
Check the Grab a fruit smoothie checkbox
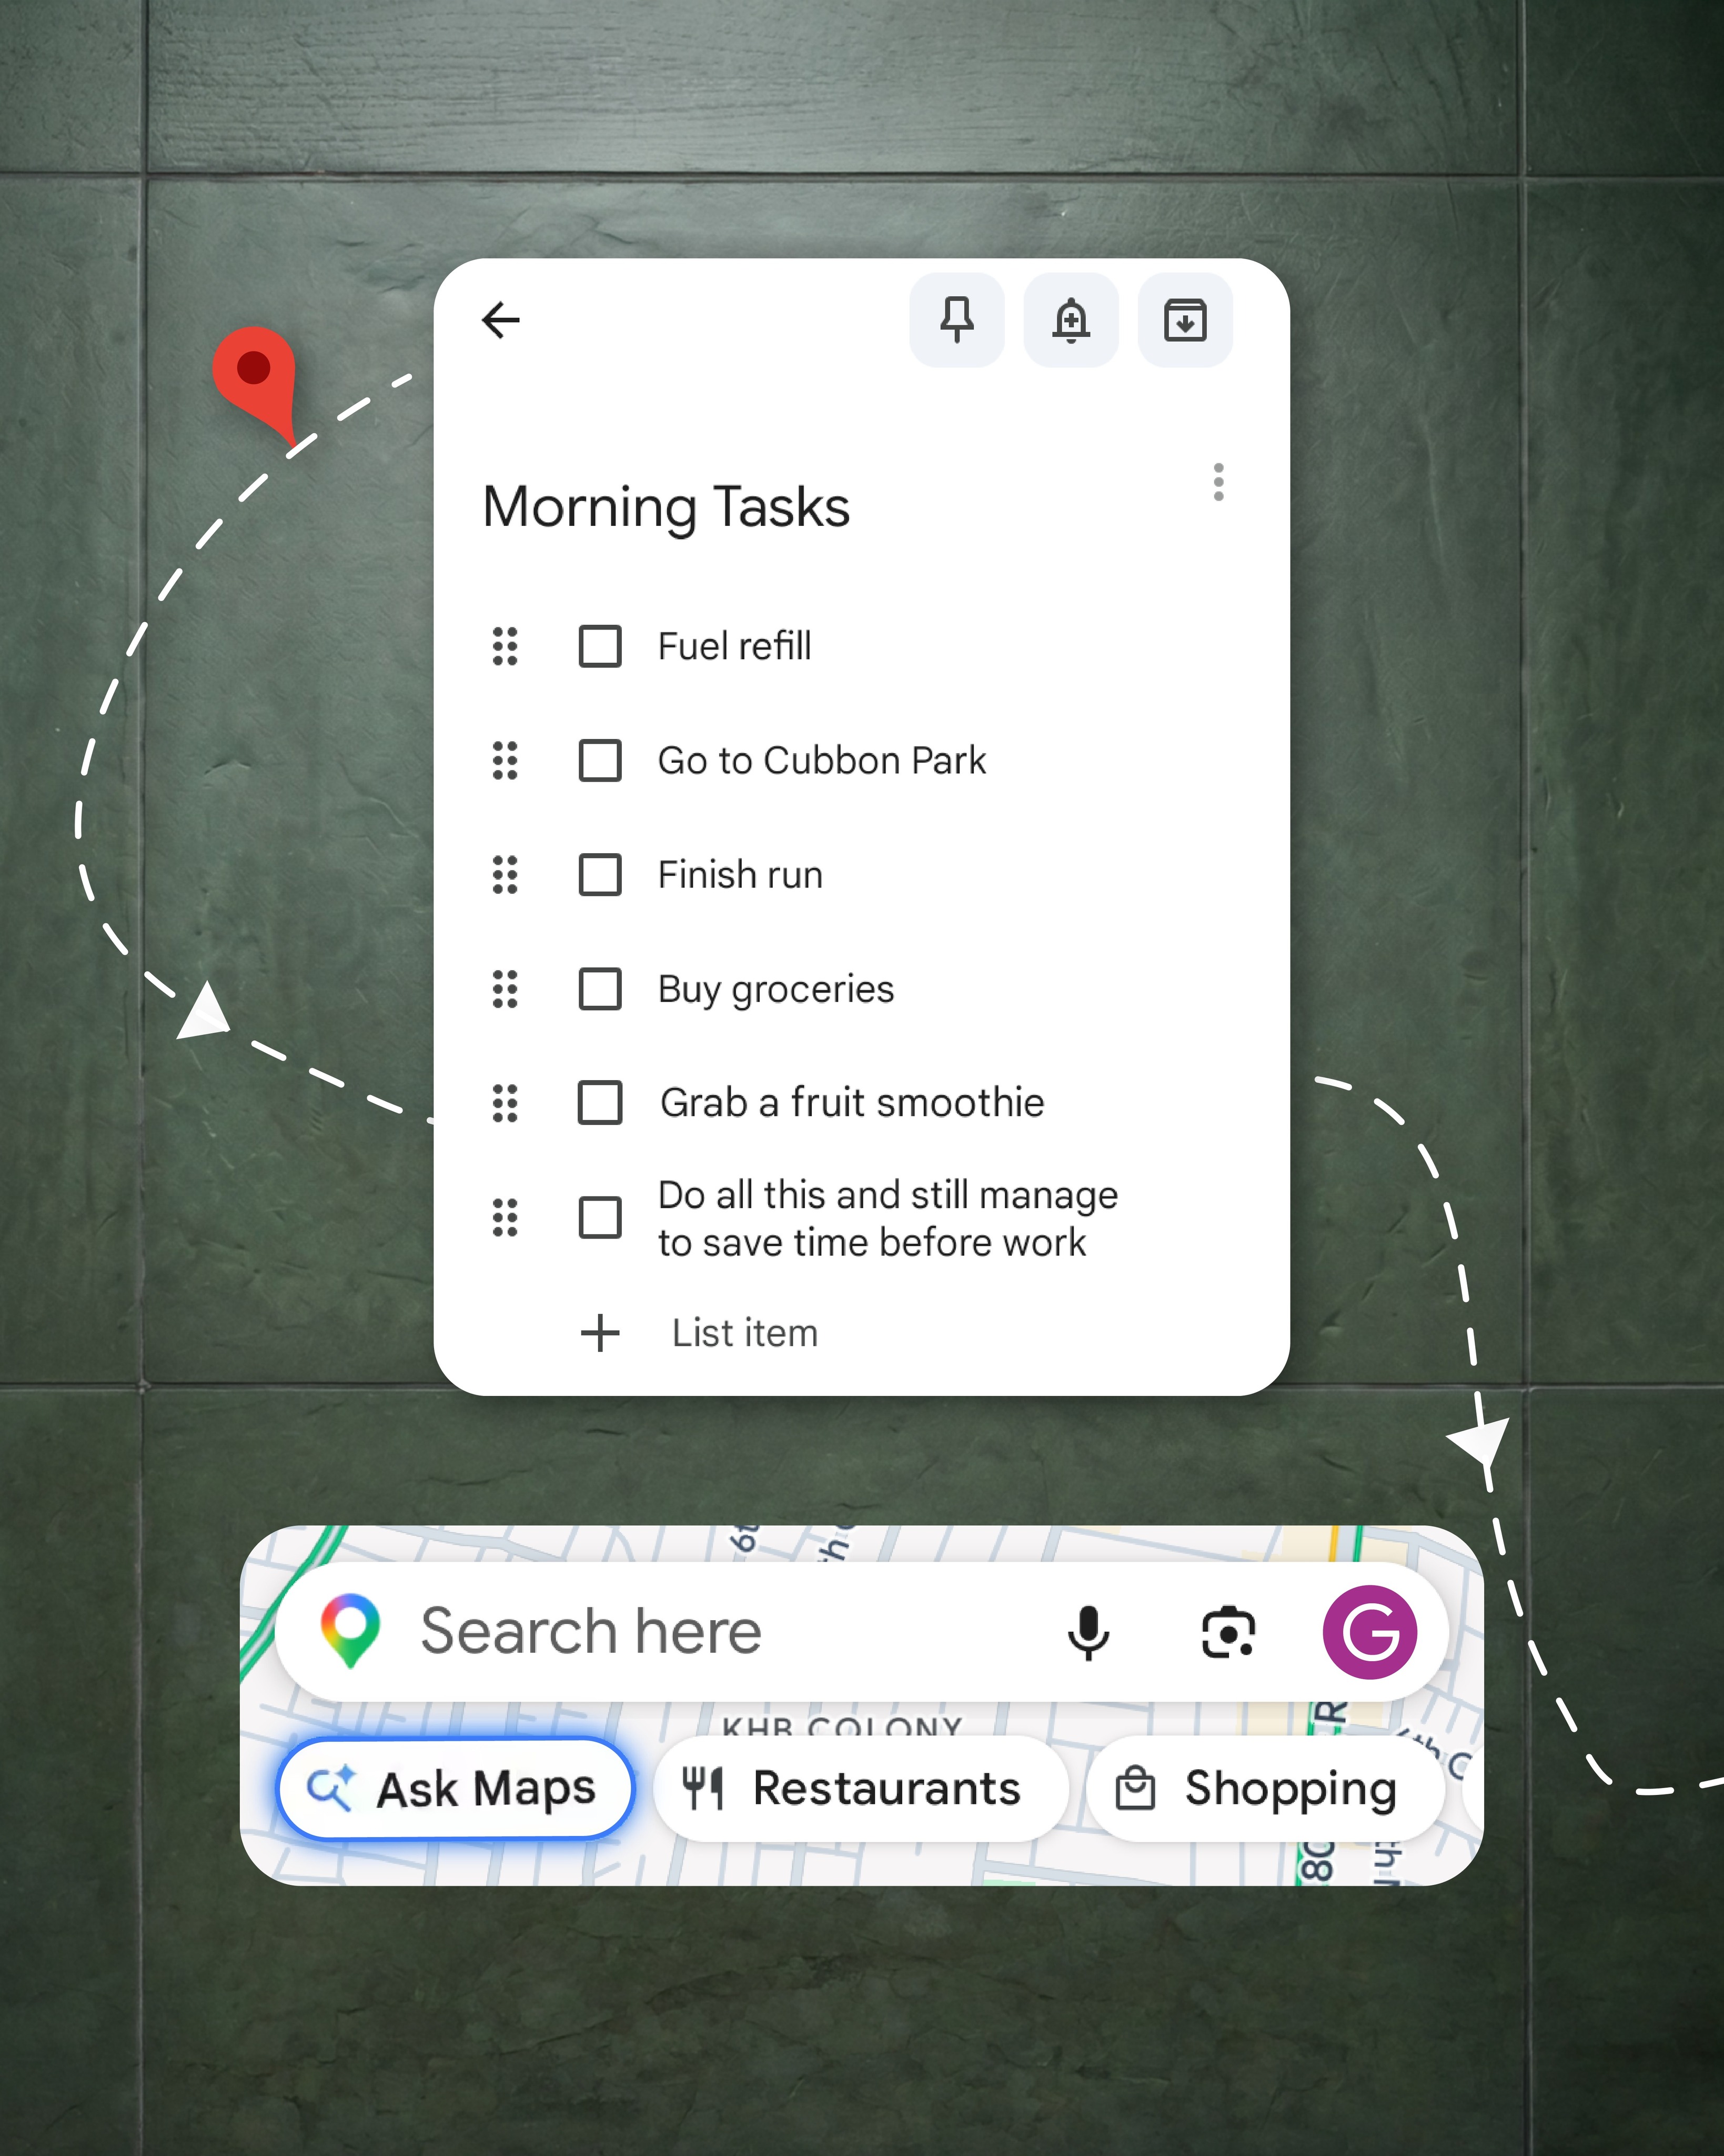point(600,1103)
